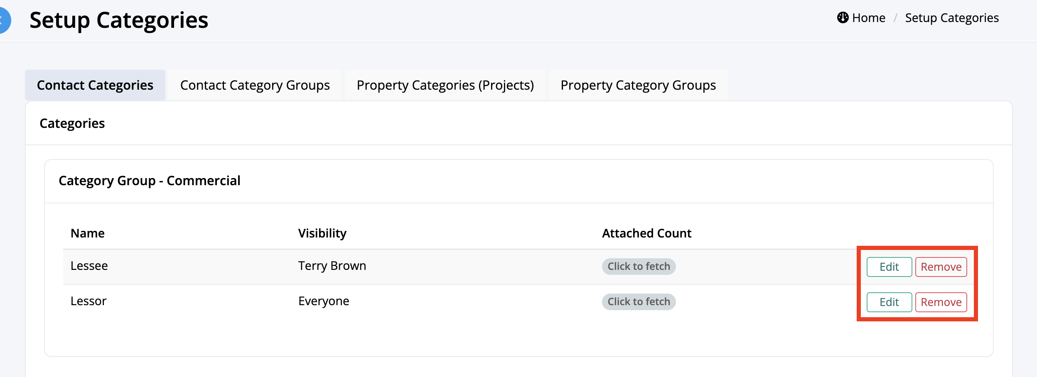Select the Lessor row name cell
The width and height of the screenshot is (1037, 377).
88,301
